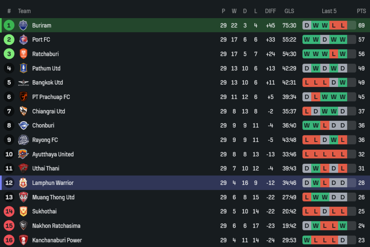Click the Kanchanaburi Power crest
370x247 pixels.
pyautogui.click(x=23, y=240)
